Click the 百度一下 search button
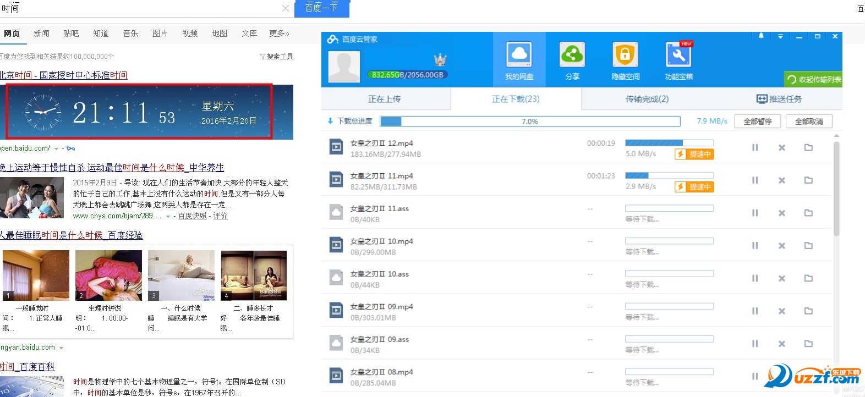This screenshot has width=865, height=397. (x=321, y=8)
